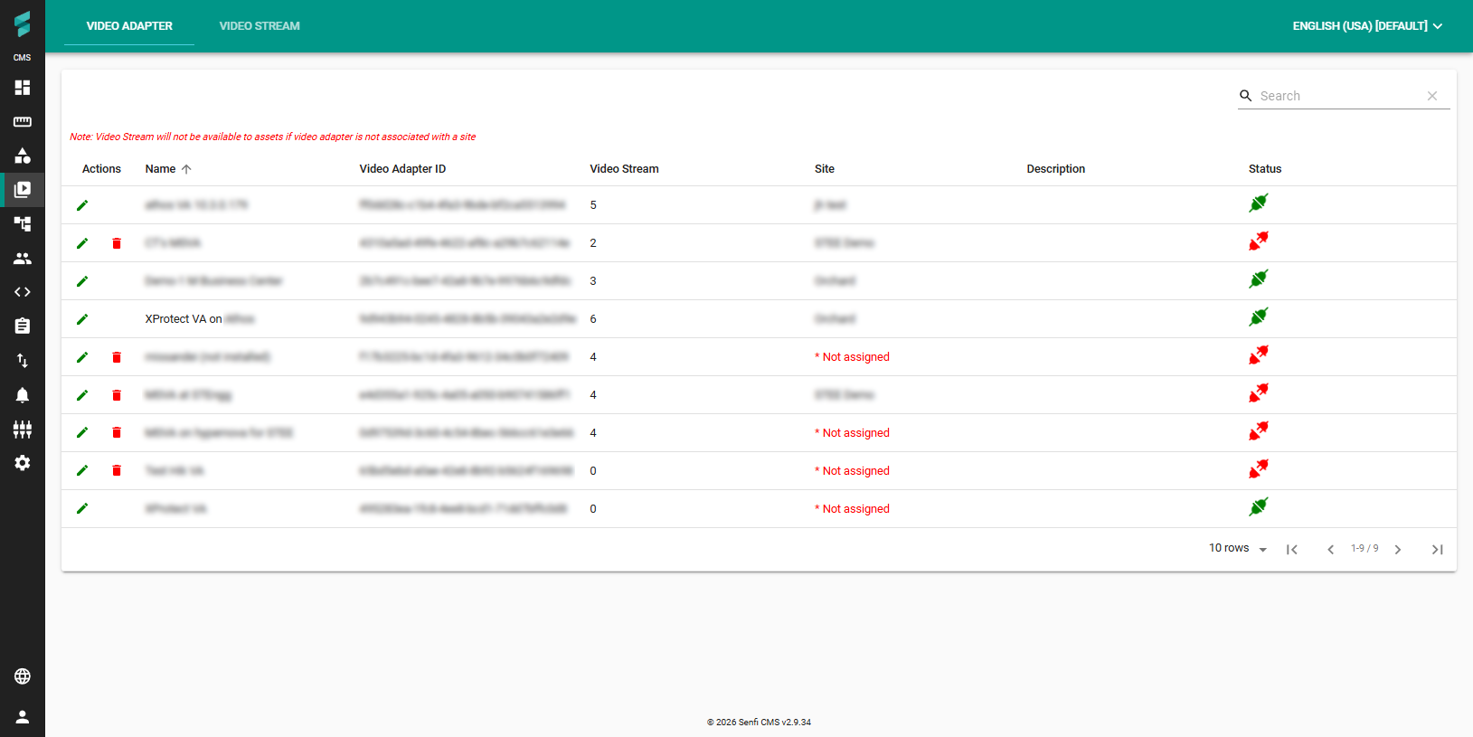Jump to the last page button
The image size is (1473, 737).
1437,550
